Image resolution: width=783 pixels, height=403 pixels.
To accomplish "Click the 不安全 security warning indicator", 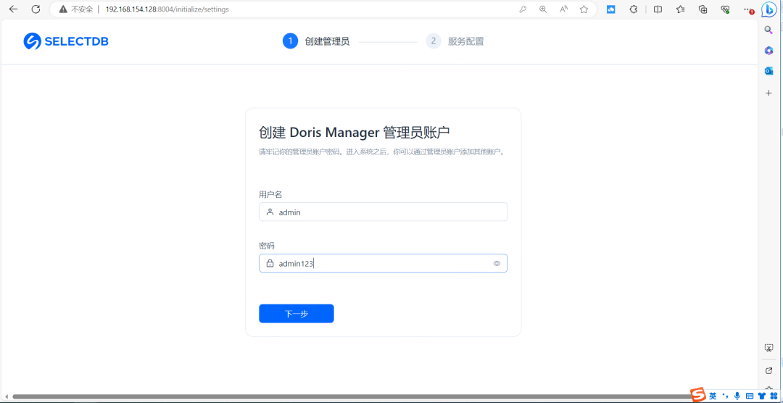I will [76, 9].
